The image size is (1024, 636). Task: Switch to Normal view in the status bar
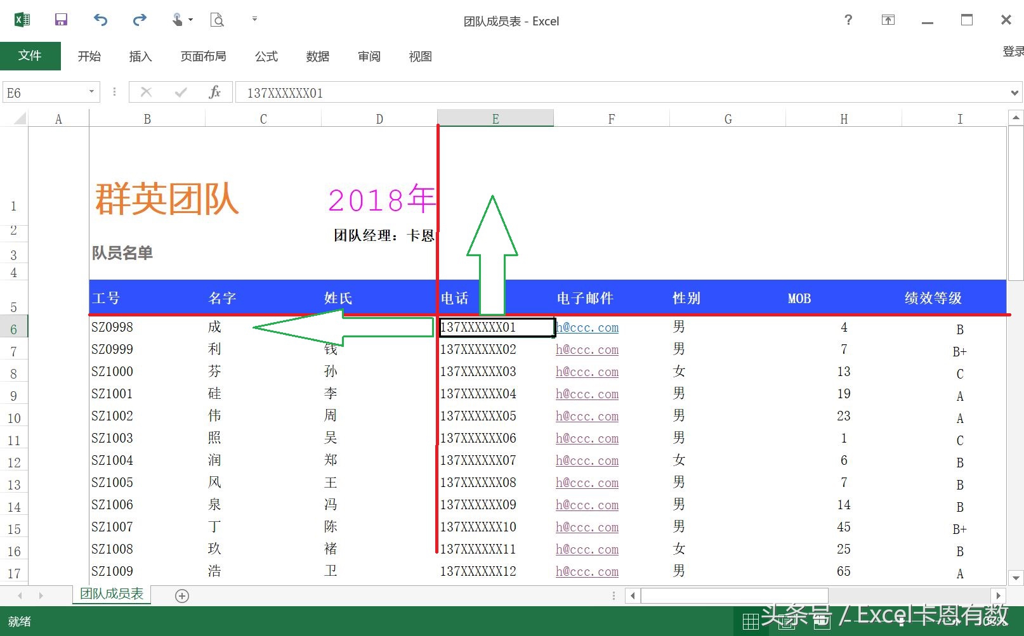click(x=750, y=621)
